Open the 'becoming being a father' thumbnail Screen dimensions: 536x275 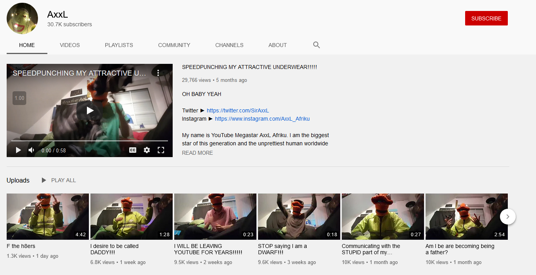tap(467, 216)
